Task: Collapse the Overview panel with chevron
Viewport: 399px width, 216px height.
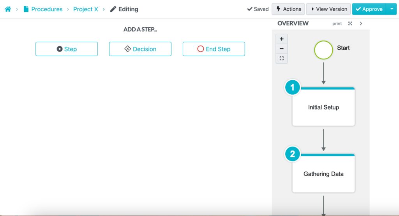Action: click(361, 23)
